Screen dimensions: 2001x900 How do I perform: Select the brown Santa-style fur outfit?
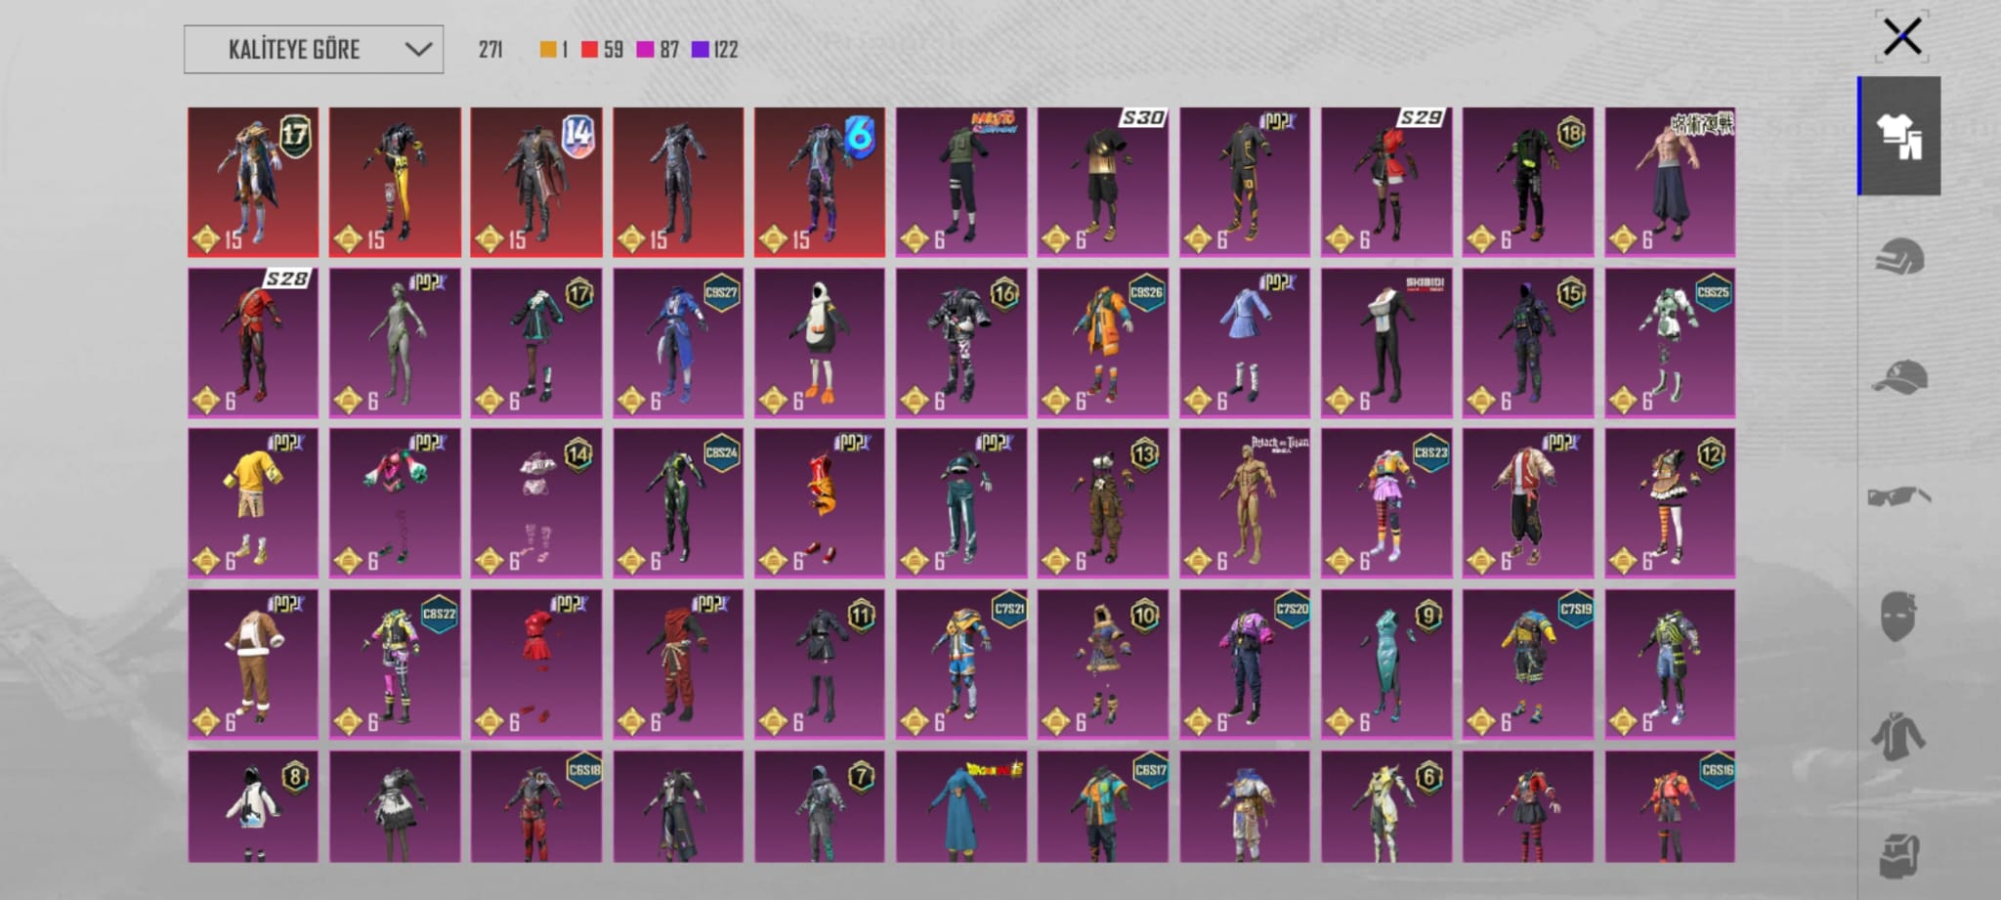[253, 664]
